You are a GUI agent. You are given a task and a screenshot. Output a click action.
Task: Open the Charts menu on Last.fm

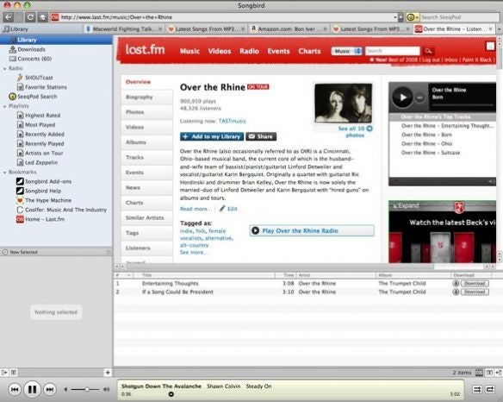309,51
